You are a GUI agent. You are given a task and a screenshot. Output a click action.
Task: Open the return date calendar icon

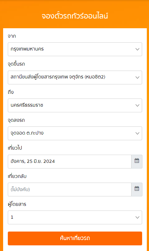137,190
